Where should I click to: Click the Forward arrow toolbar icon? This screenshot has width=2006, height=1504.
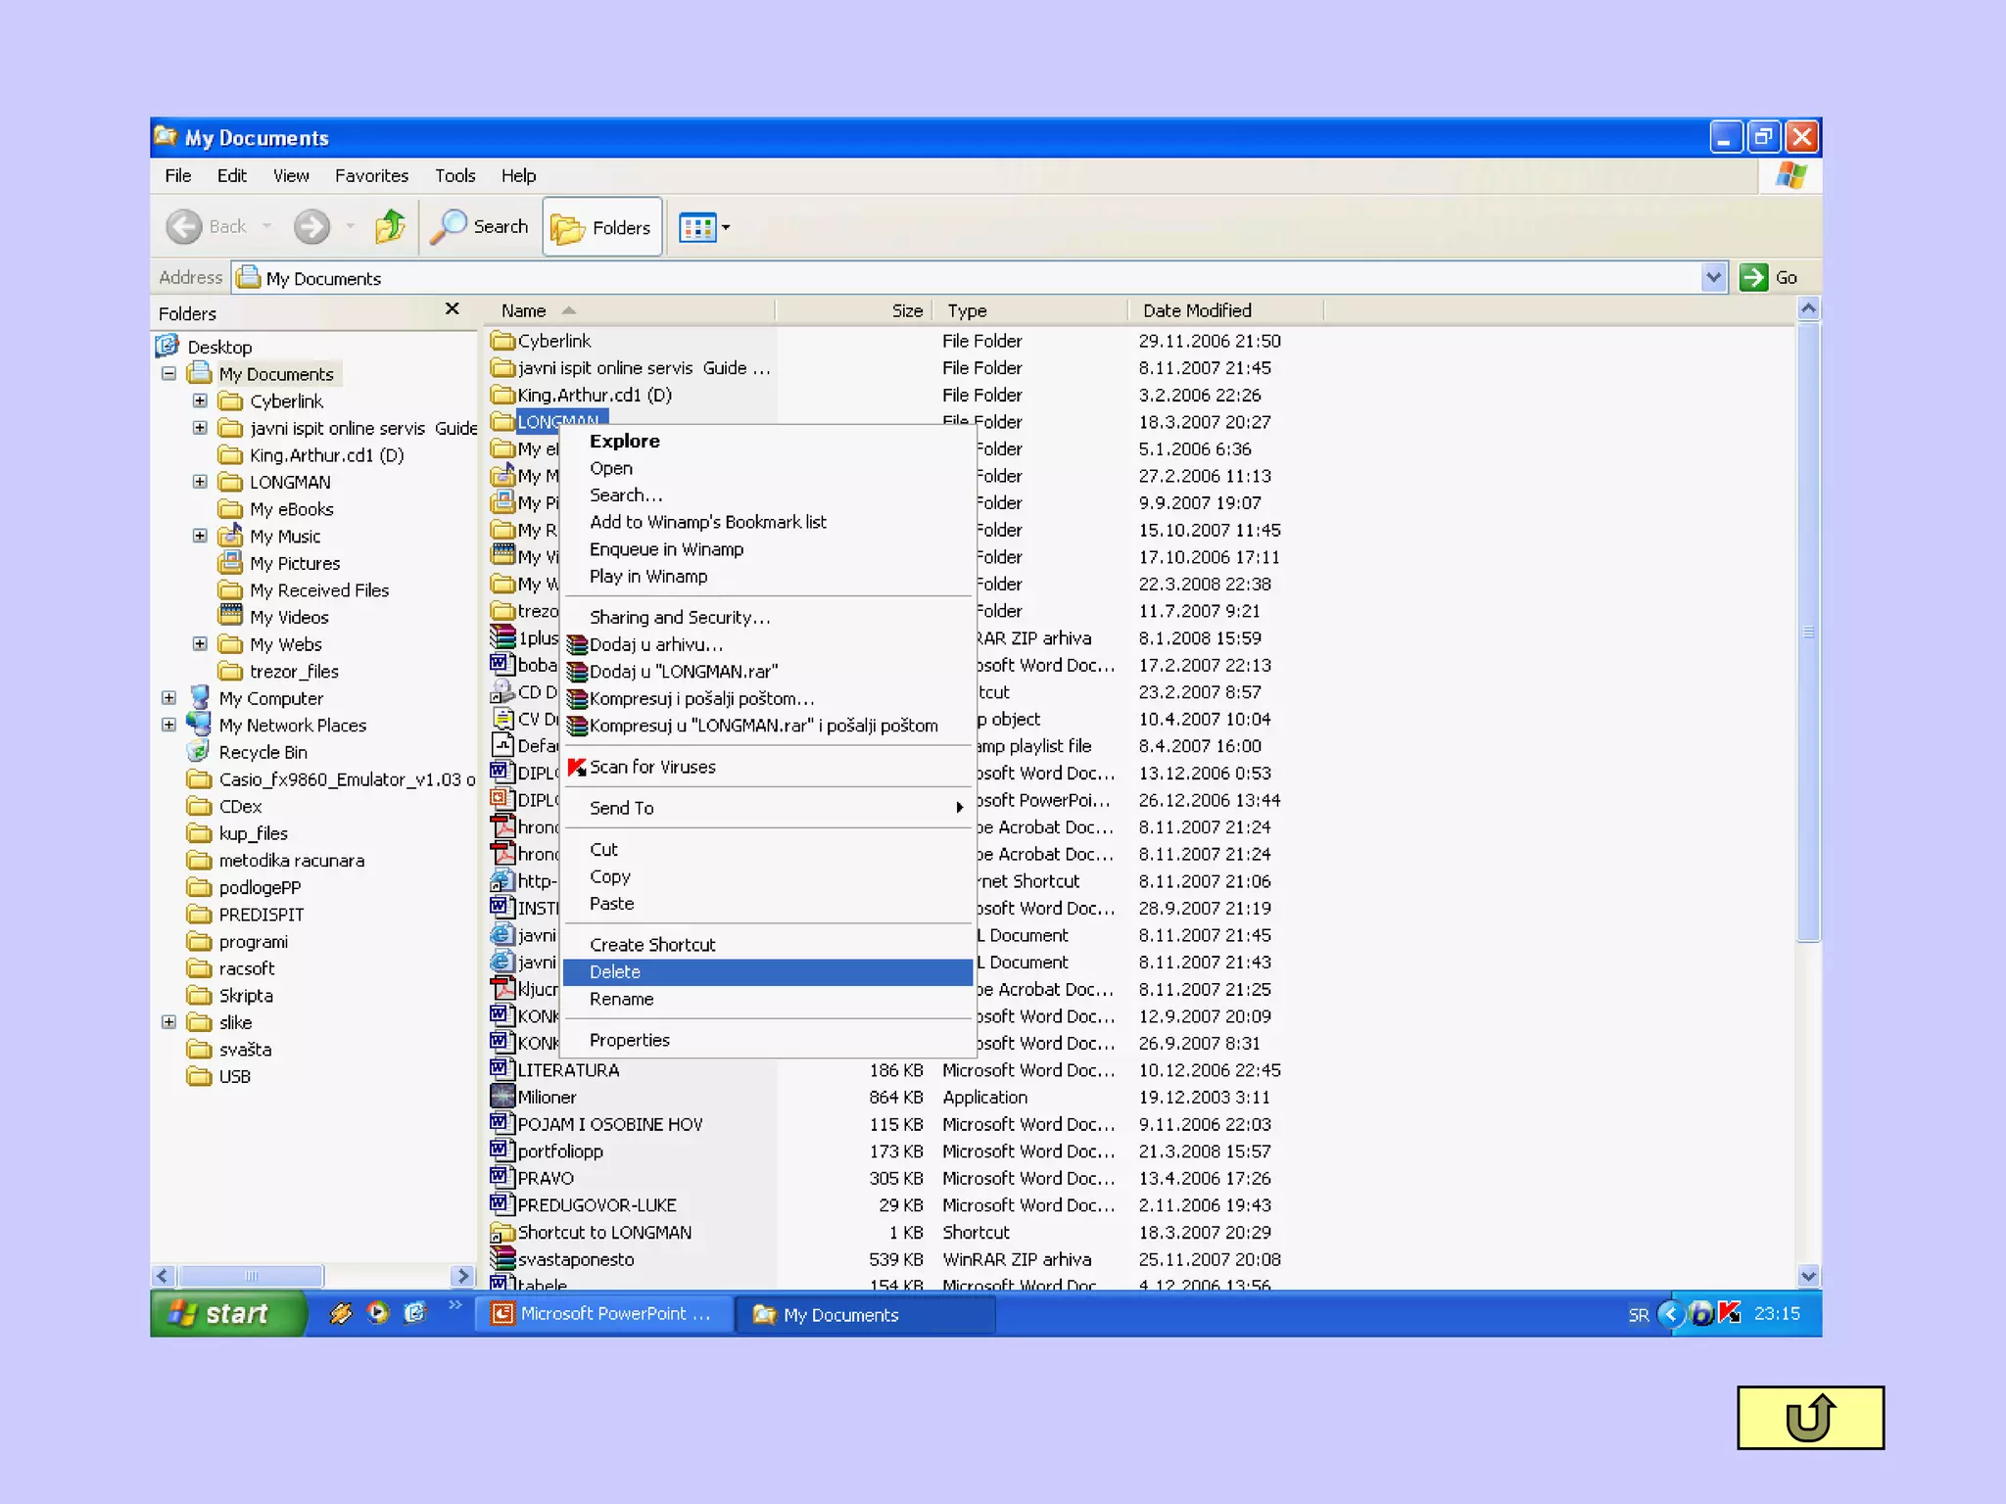tap(311, 227)
